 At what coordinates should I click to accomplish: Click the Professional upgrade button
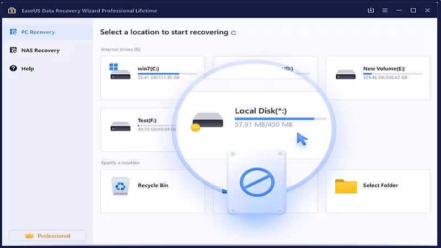47,236
